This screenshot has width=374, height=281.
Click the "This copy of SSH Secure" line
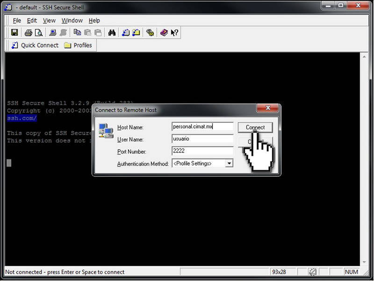coord(50,133)
